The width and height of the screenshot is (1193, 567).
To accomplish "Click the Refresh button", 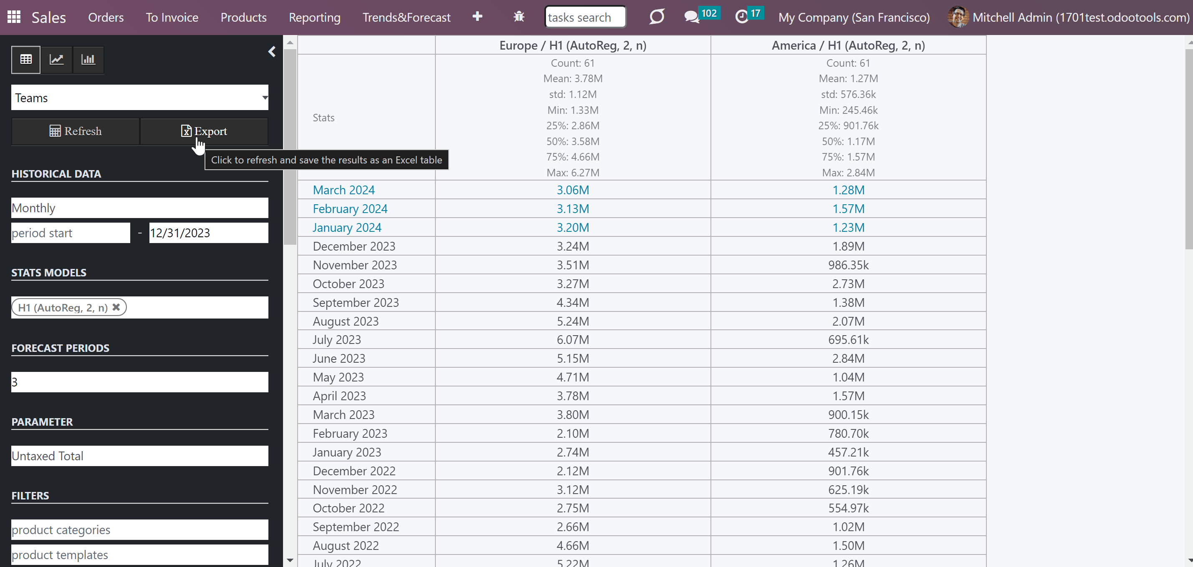I will [x=76, y=131].
